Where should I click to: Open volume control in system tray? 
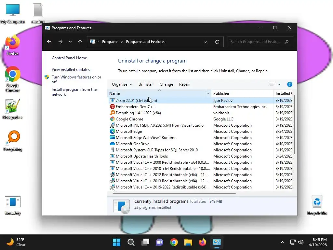pos(301,242)
